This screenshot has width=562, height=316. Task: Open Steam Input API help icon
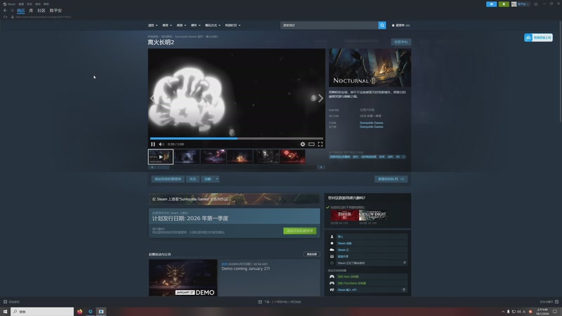point(404,289)
